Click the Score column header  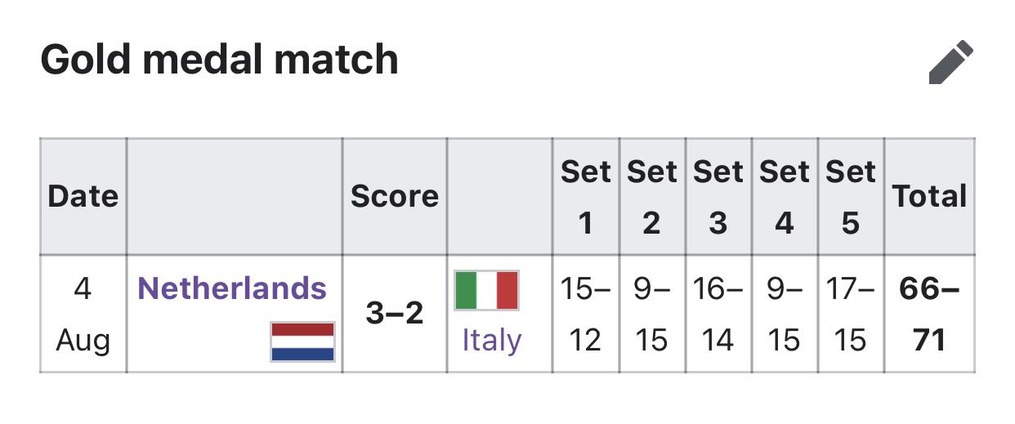pos(395,196)
